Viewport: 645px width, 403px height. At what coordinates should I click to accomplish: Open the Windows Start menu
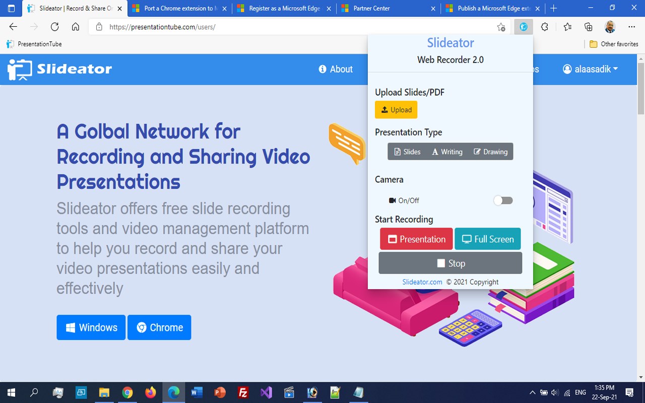coord(11,392)
